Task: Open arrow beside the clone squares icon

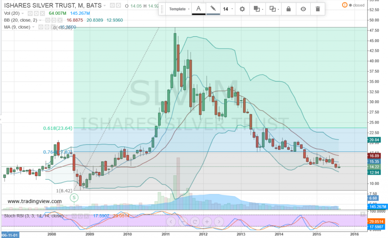Action: [x=278, y=9]
